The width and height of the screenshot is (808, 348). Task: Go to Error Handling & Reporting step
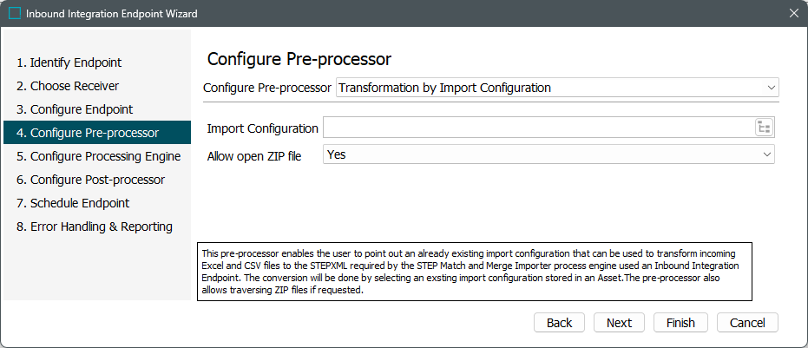[95, 227]
